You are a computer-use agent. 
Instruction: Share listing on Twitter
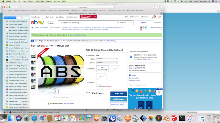[x=146, y=28]
